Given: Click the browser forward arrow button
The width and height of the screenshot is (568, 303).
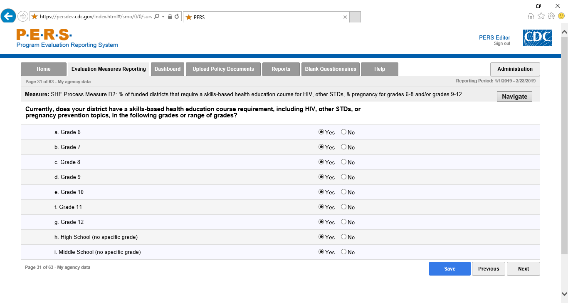Looking at the screenshot, I should (x=23, y=16).
